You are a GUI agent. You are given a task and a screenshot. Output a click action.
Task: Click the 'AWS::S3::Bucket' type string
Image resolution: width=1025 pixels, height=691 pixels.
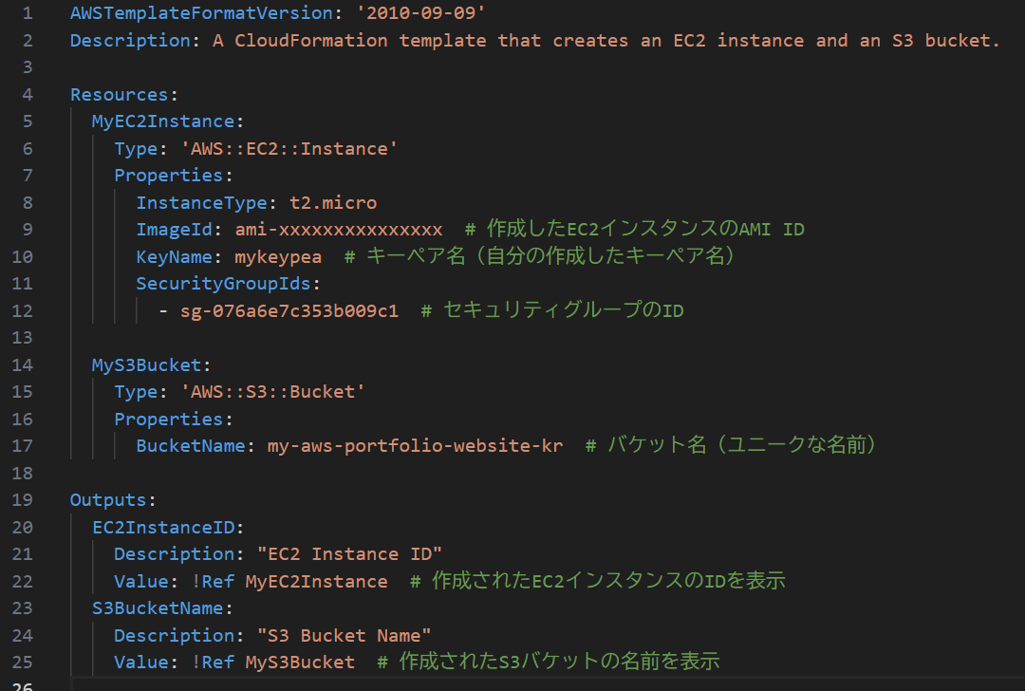point(272,392)
